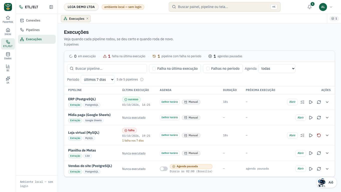
Task: Refresh the ERP (PostgreSQL) row
Action: (319, 102)
